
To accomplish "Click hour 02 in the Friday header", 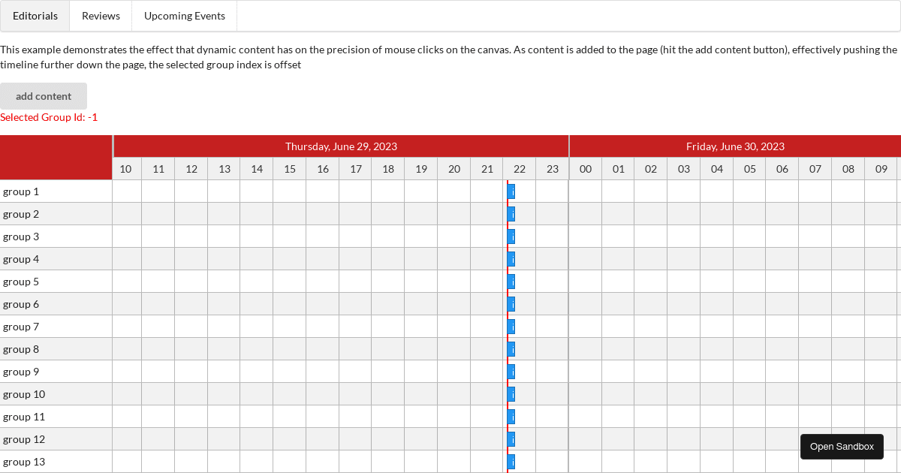I will click(x=651, y=169).
